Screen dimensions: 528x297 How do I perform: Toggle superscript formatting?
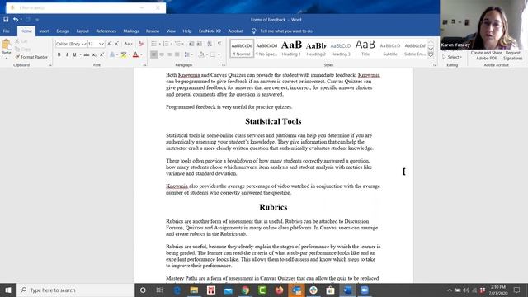tap(101, 54)
